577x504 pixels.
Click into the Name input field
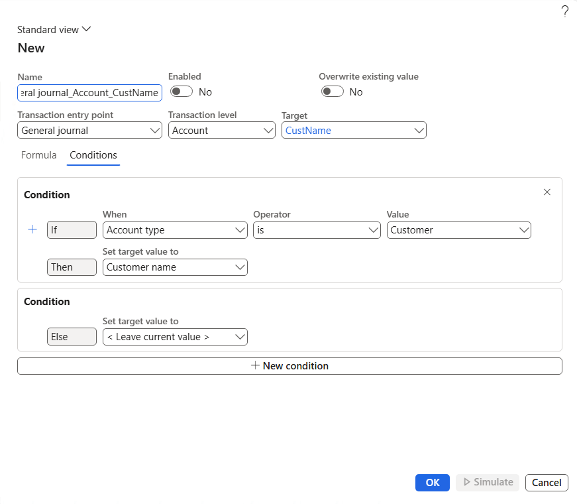click(89, 93)
